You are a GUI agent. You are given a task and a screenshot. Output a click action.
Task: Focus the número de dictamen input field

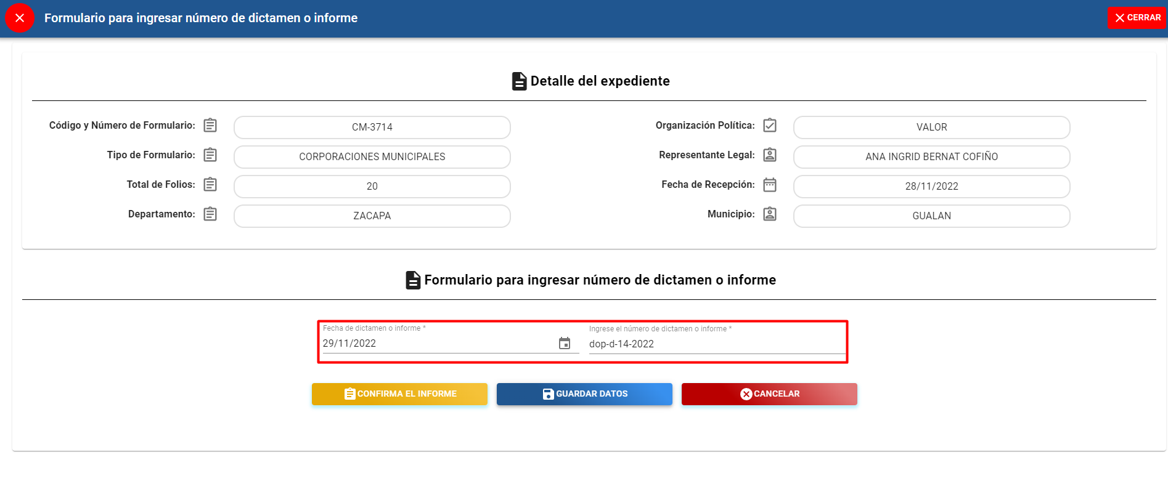point(716,344)
